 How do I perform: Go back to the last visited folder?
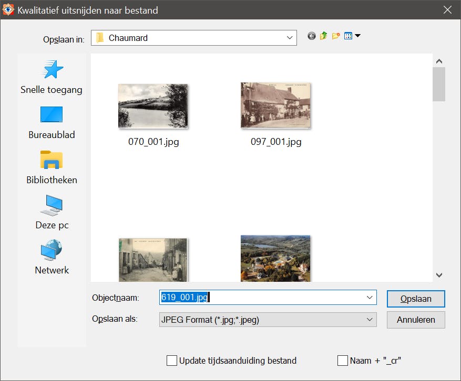point(312,36)
